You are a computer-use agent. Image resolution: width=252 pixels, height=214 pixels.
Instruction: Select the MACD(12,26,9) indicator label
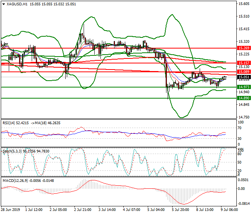click(x=28, y=181)
